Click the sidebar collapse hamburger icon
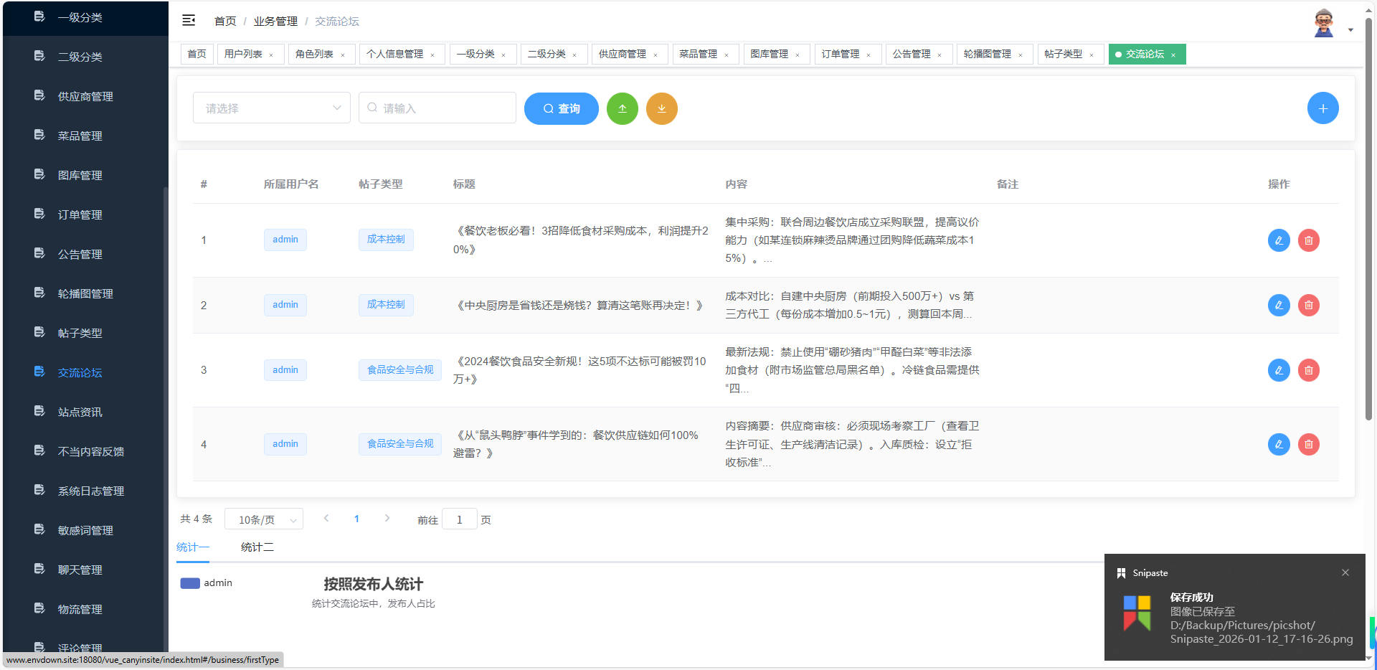Viewport: 1377px width, 670px height. [x=189, y=21]
